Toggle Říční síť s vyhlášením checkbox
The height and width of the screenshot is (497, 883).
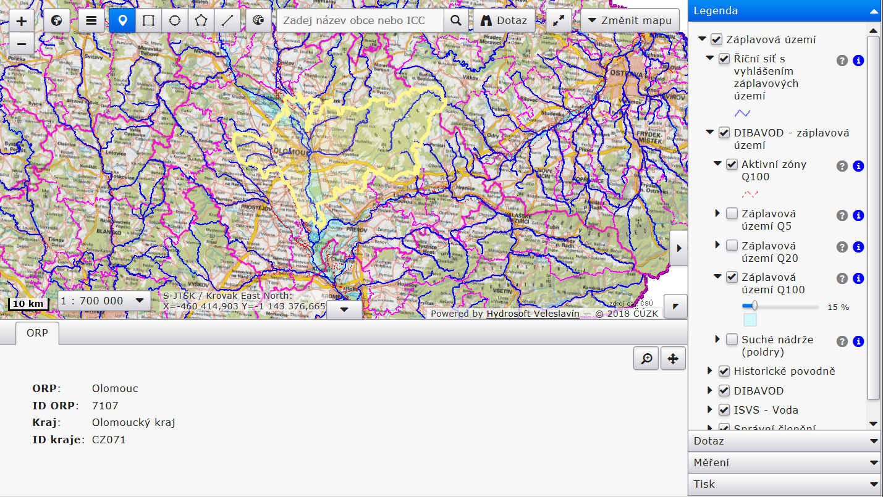click(x=724, y=59)
